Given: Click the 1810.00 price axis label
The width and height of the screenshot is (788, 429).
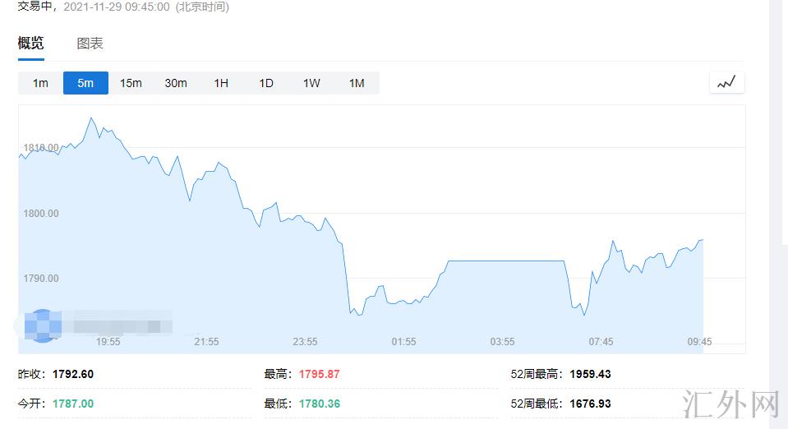Looking at the screenshot, I should [41, 148].
